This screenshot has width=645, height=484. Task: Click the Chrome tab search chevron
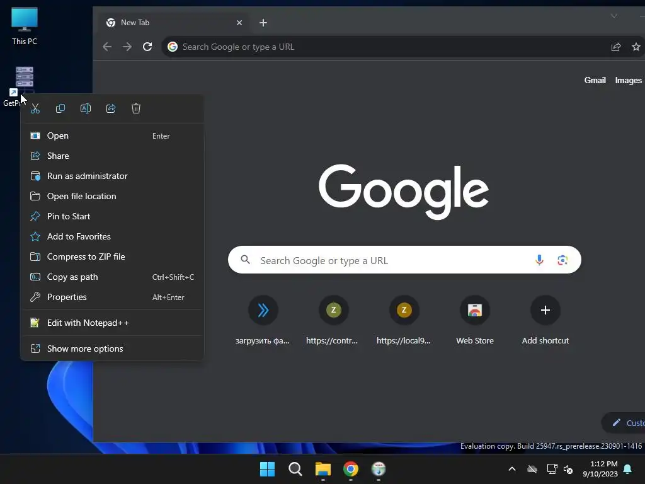[614, 16]
